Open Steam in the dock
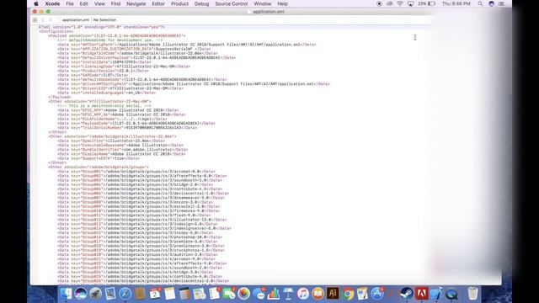This screenshot has width=539, height=303. click(407, 294)
